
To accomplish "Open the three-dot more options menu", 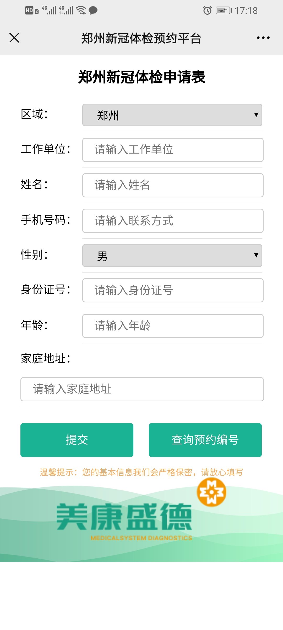I will point(263,38).
